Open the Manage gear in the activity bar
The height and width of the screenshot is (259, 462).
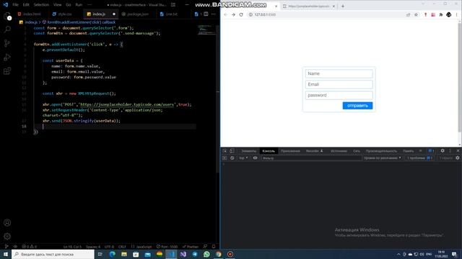click(7, 237)
